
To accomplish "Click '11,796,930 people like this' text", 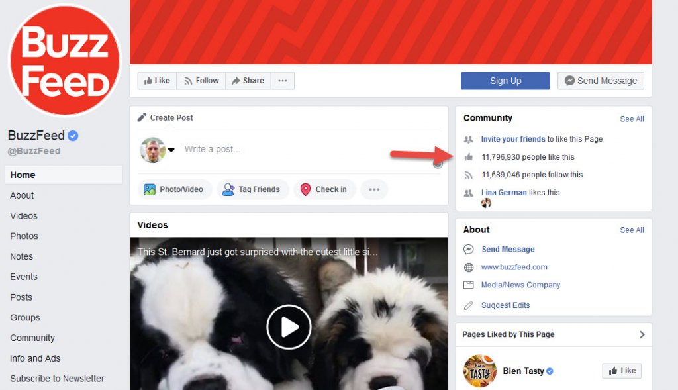I will (x=528, y=157).
